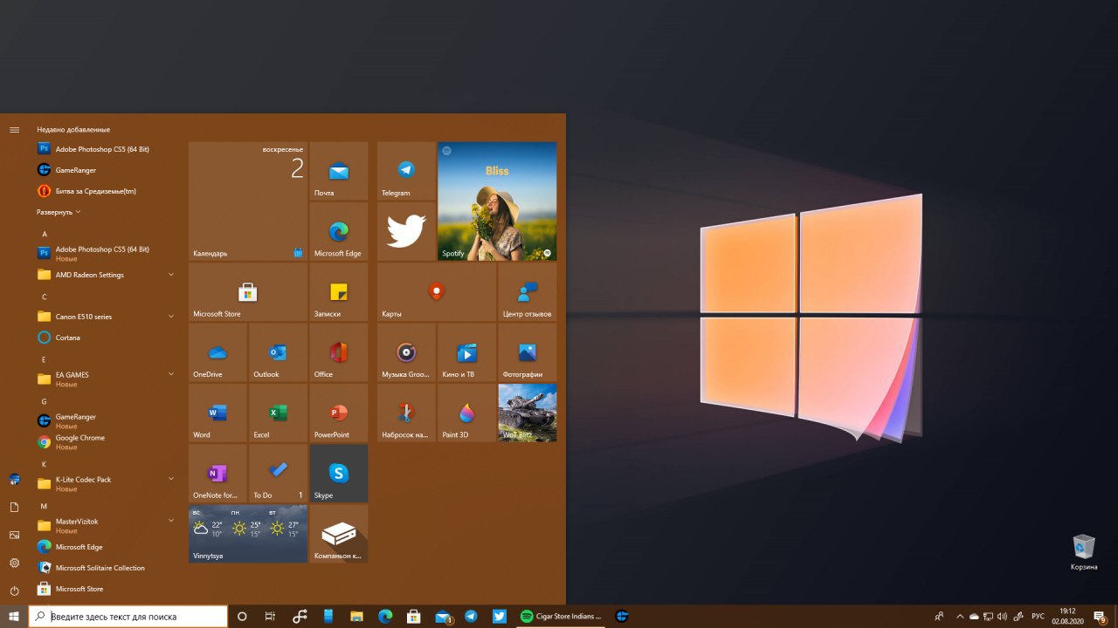The width and height of the screenshot is (1118, 628).
Task: Open Microsoft Edge in the app list
Action: pyautogui.click(x=105, y=547)
